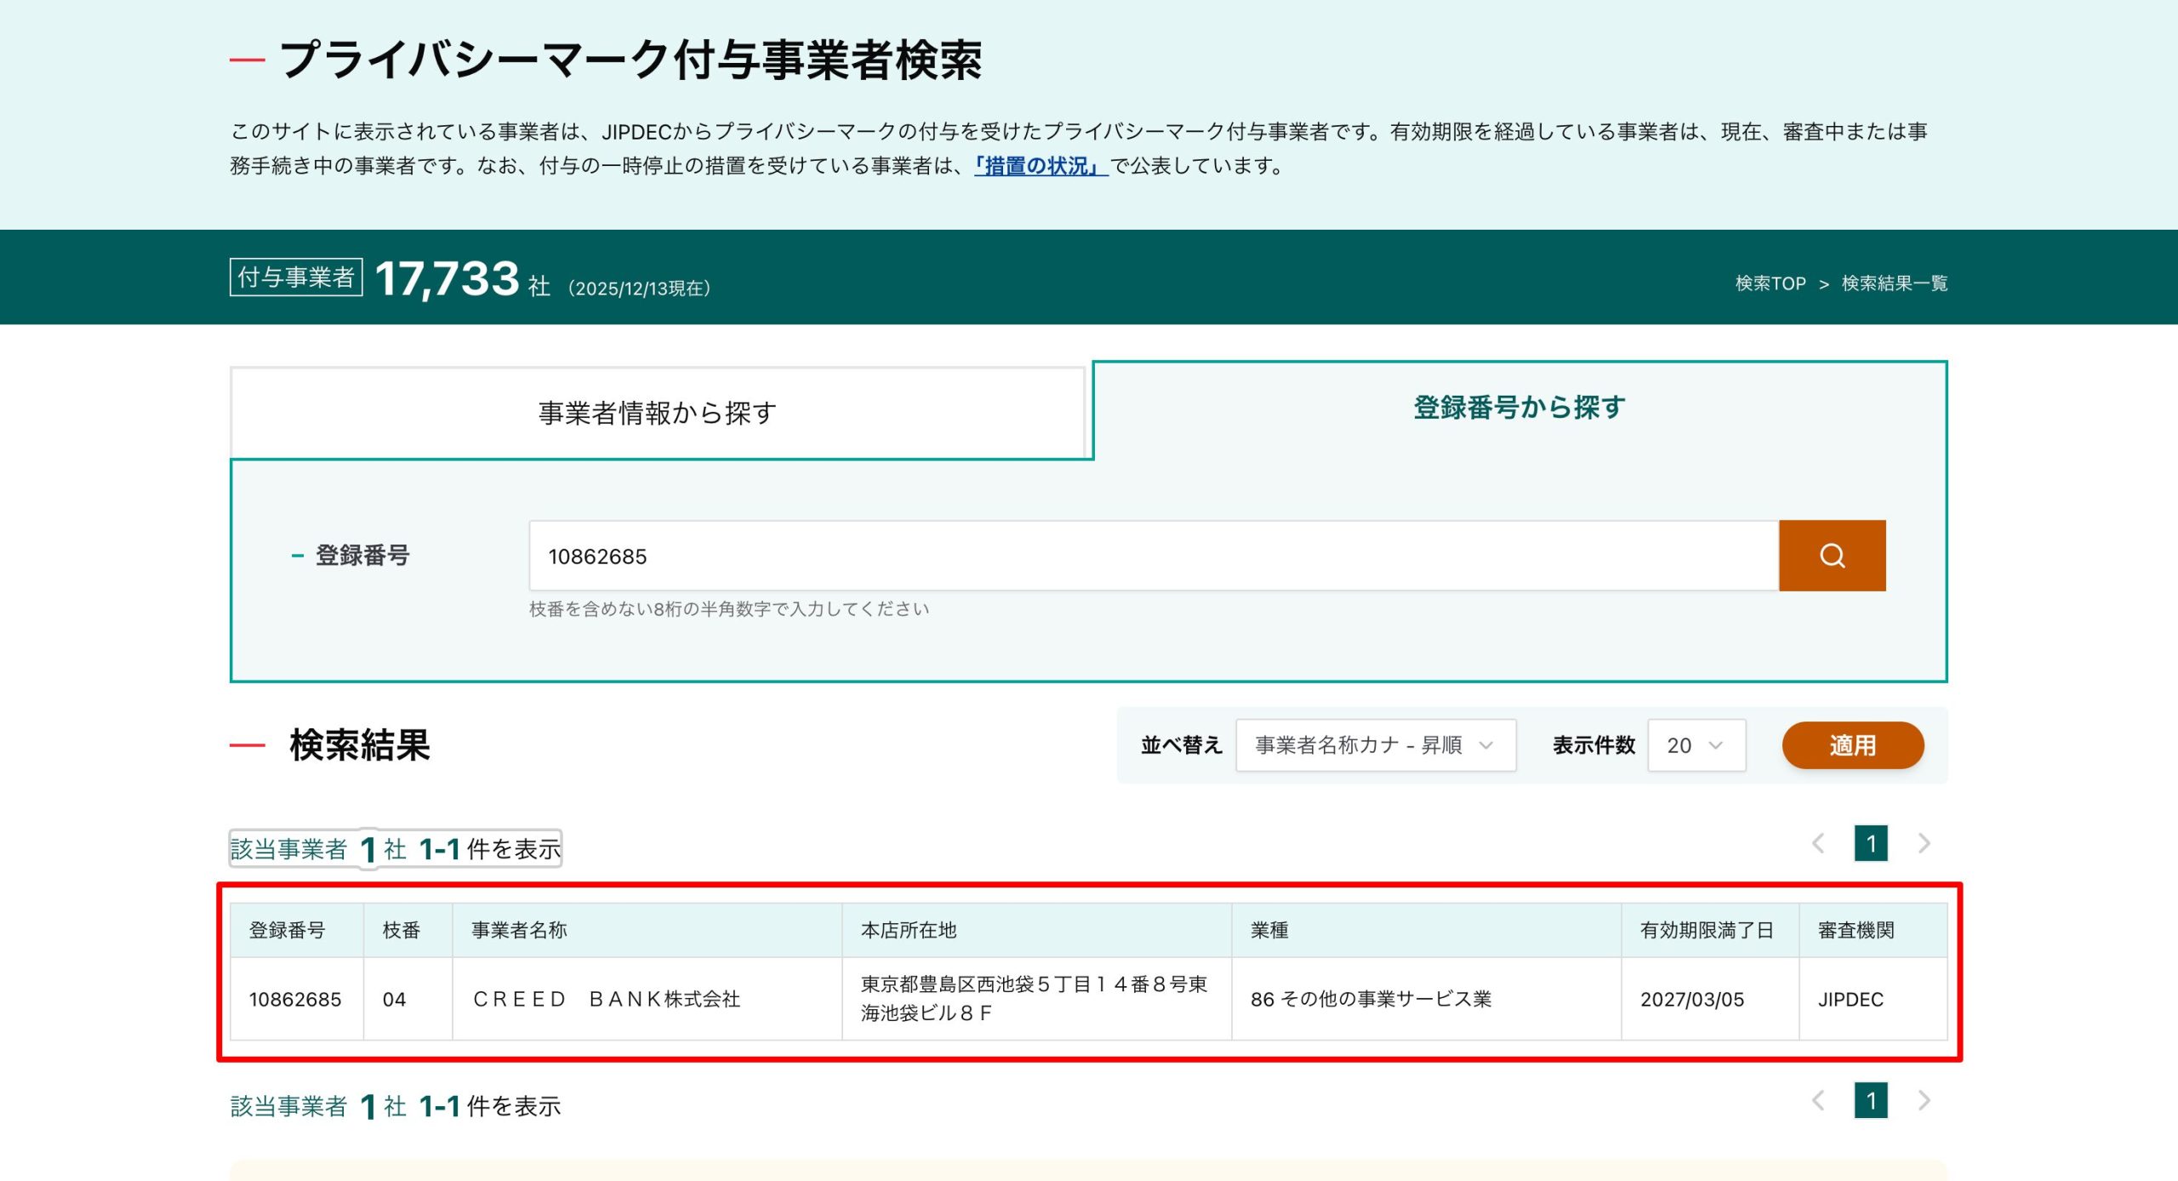Viewport: 2178px width, 1181px height.
Task: Click the 本店所在地 column header
Action: point(1037,930)
